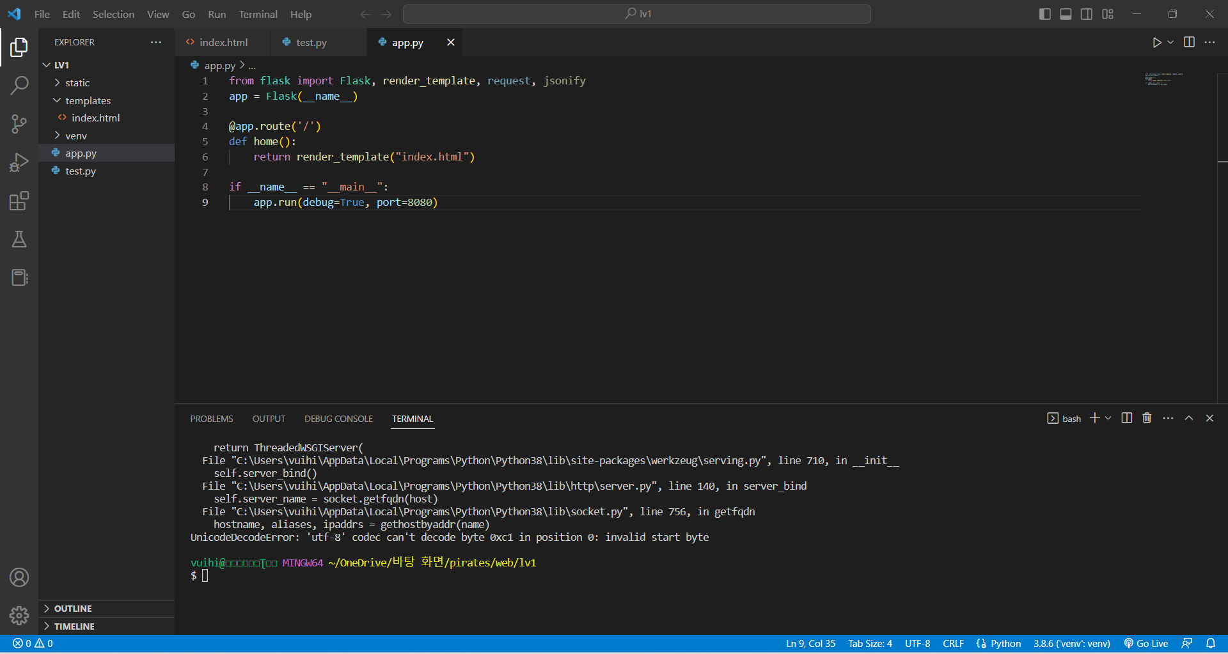
Task: Click the feedback/remote icon in status bar
Action: point(1187,643)
